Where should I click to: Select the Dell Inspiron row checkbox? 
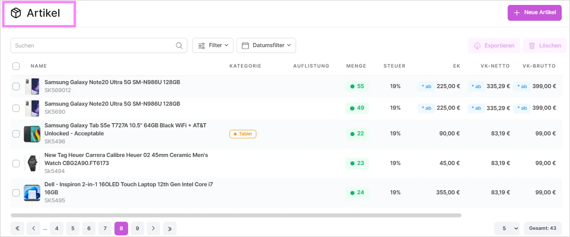coord(16,192)
